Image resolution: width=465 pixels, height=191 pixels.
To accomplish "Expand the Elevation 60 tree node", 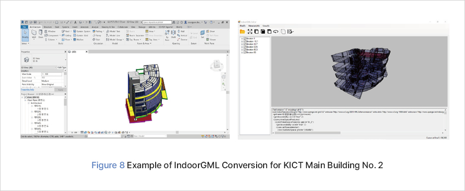I will (242, 52).
